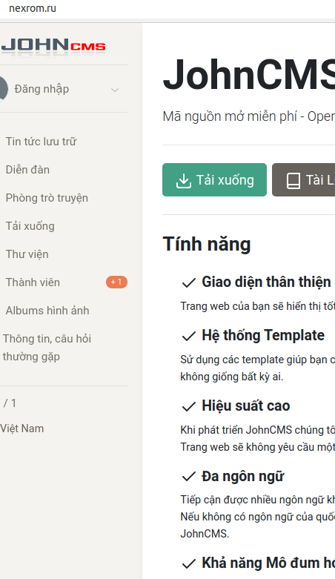Screen dimensions: 335x579
Task: Click the Hệ thống Template heading
Action: click(263, 335)
